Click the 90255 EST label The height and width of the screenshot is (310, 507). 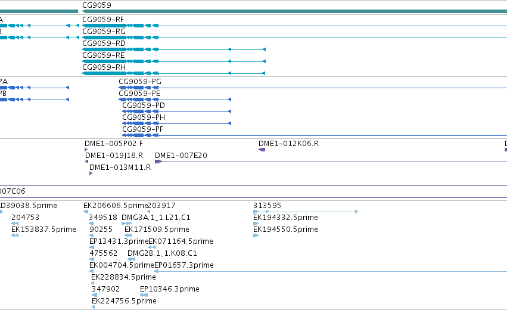coord(101,230)
